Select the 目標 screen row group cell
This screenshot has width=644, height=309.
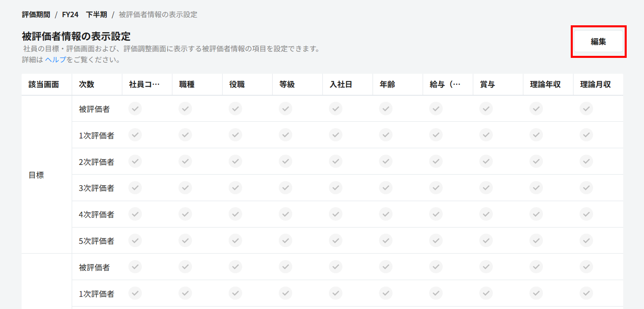[x=37, y=175]
